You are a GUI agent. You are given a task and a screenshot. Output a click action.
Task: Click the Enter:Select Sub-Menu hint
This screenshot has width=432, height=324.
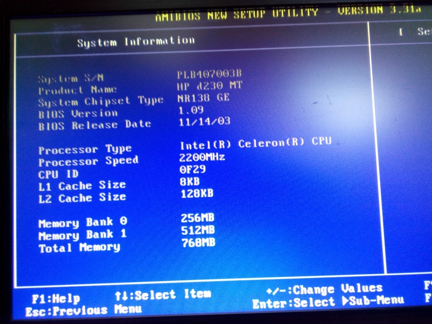pyautogui.click(x=328, y=302)
